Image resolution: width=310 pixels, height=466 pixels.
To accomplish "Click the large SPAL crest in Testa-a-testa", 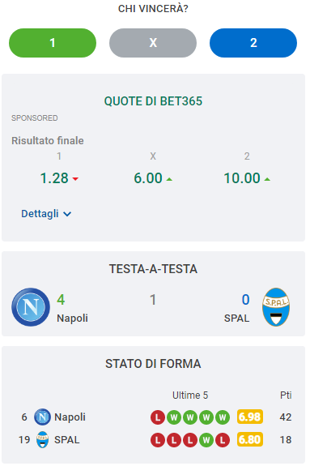I will coord(276,307).
